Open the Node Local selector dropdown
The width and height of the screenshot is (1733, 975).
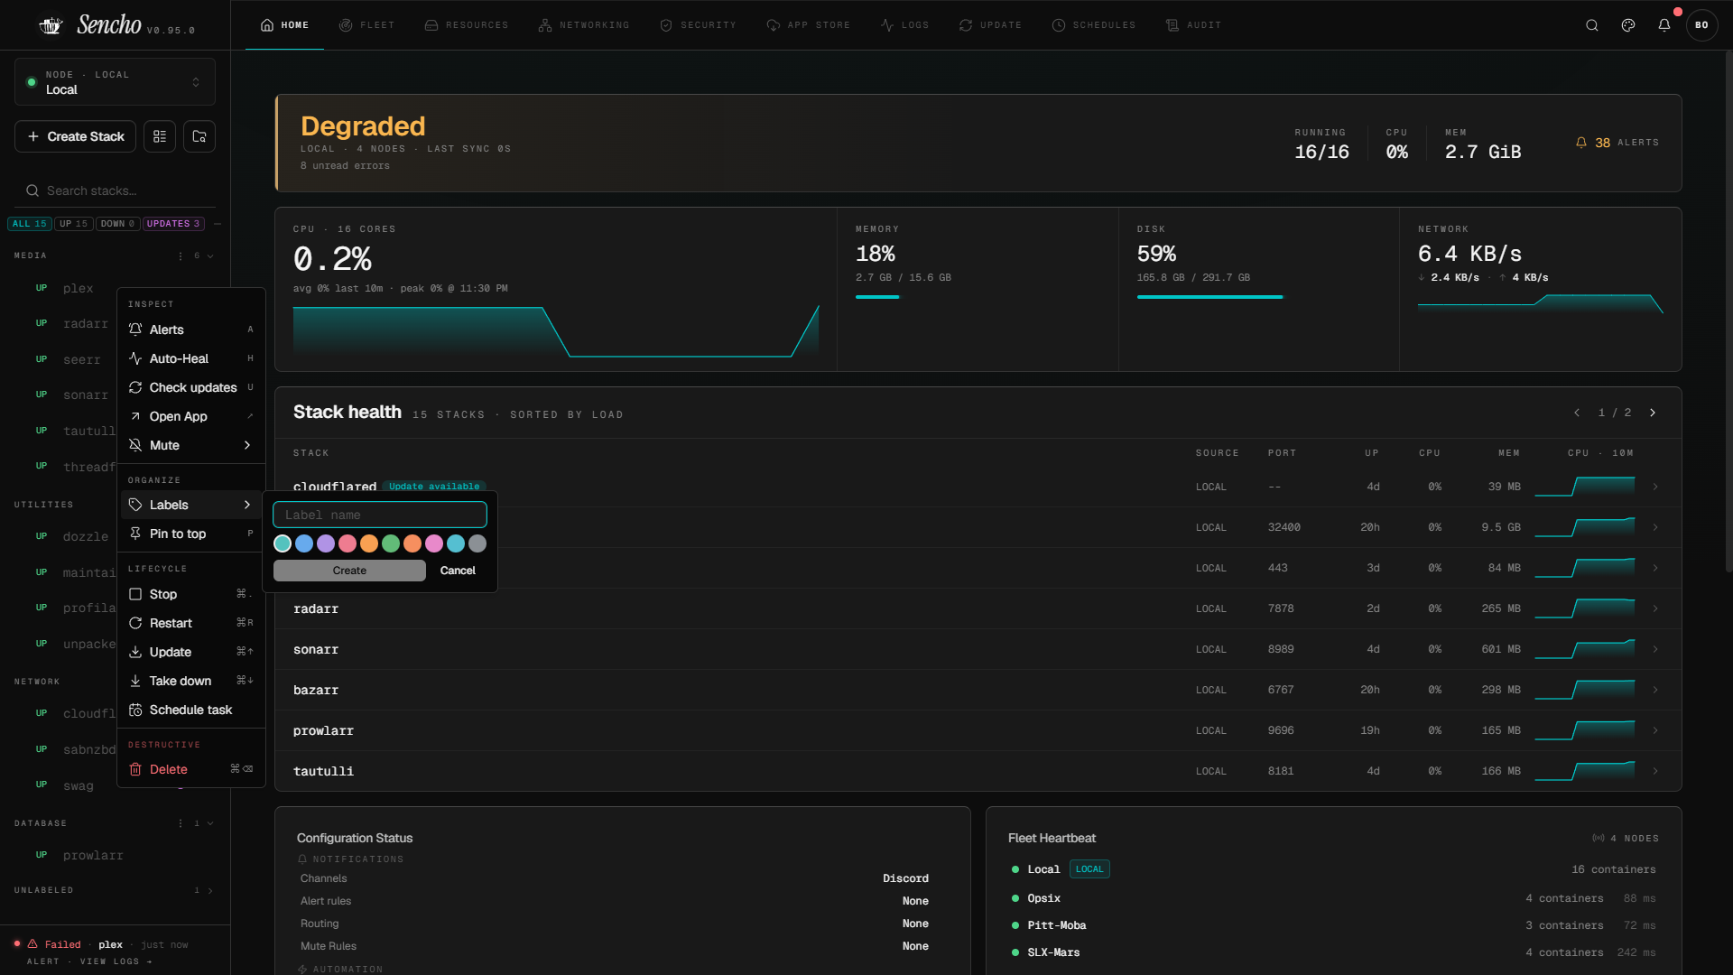(115, 82)
